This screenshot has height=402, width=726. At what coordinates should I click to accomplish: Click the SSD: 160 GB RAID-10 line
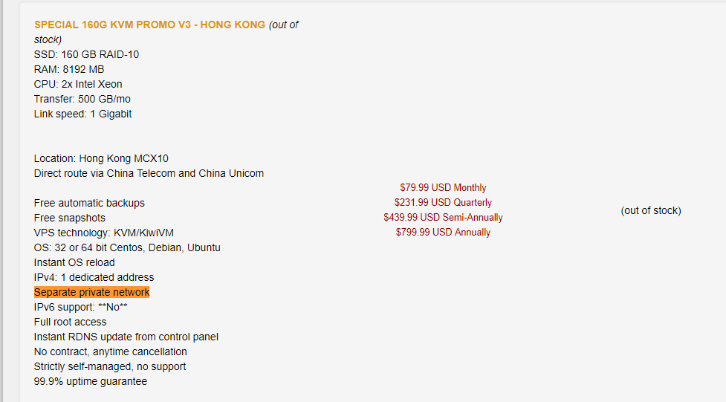[x=86, y=55]
